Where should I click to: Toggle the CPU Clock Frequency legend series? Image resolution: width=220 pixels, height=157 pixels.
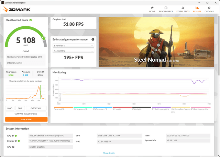[160, 109]
